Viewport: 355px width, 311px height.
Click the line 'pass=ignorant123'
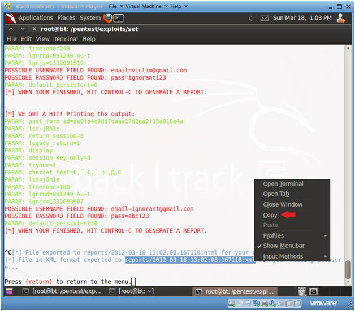pyautogui.click(x=138, y=77)
